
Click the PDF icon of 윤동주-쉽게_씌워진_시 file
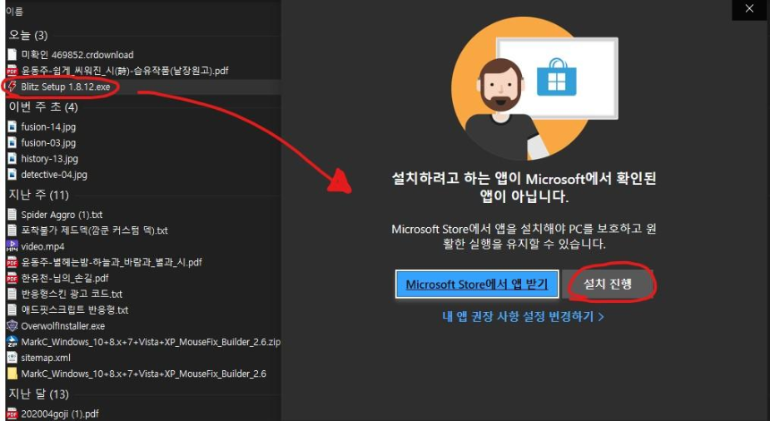coord(12,71)
